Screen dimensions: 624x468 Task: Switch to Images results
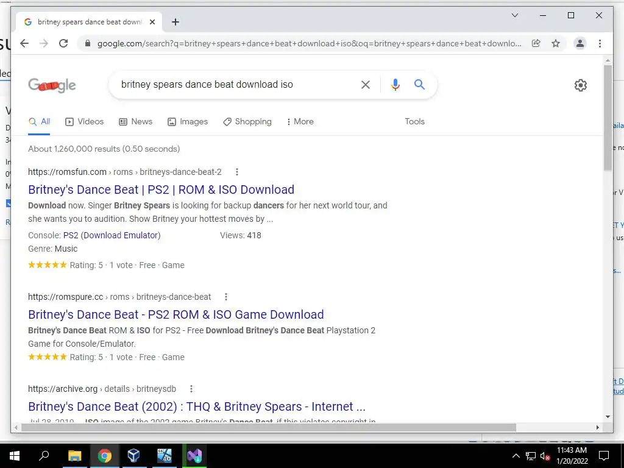pos(188,122)
